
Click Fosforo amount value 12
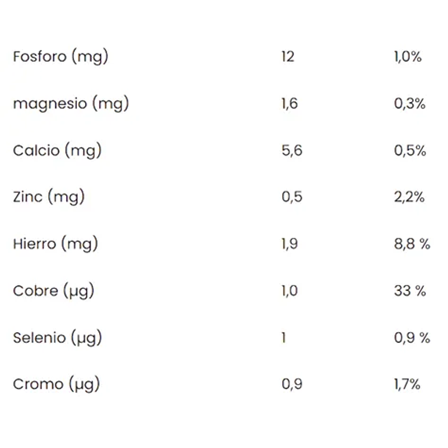(288, 57)
